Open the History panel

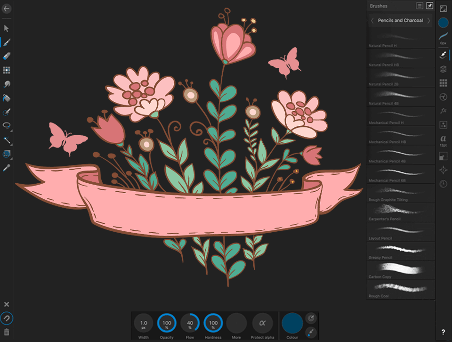coord(443,184)
